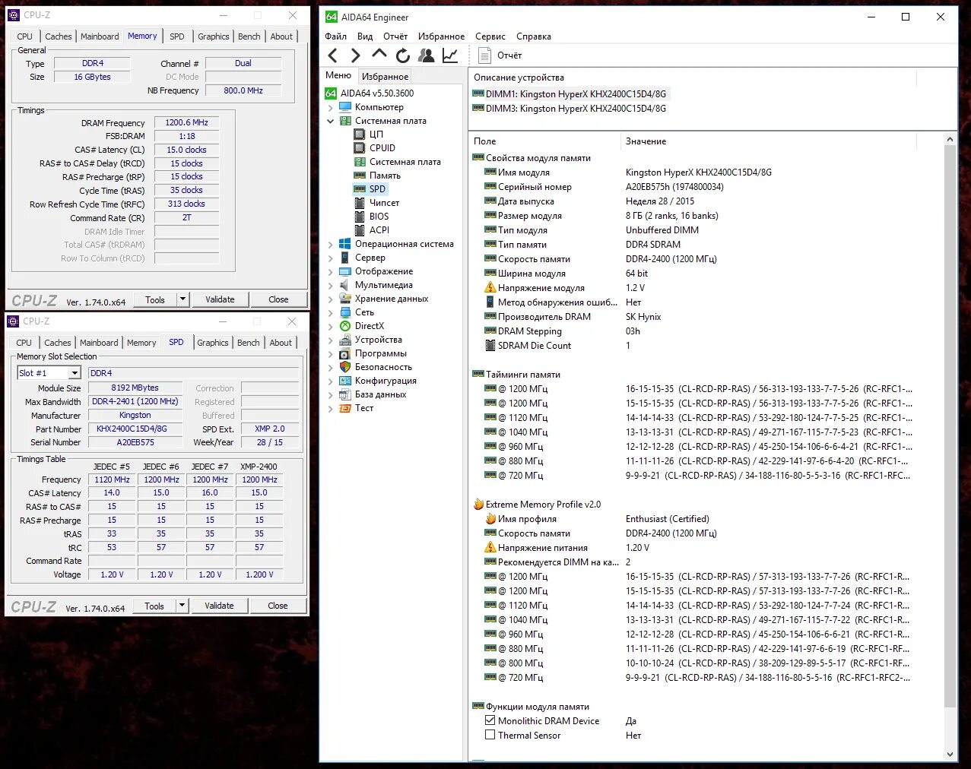Open the AIDA64 graph chart icon
The width and height of the screenshot is (971, 769).
click(450, 55)
